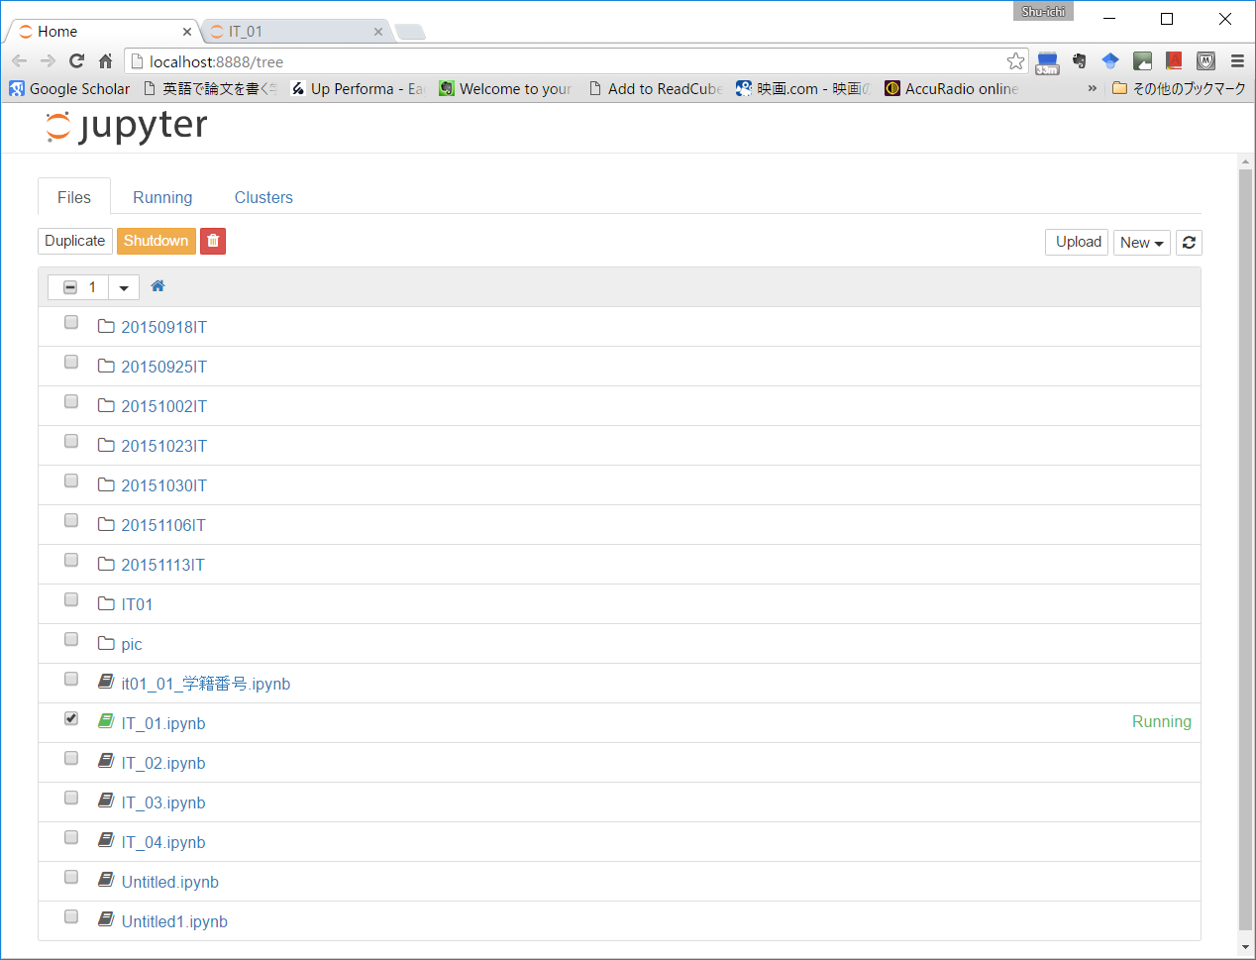1256x960 pixels.
Task: Click the orange Shutdown button
Action: coord(156,241)
